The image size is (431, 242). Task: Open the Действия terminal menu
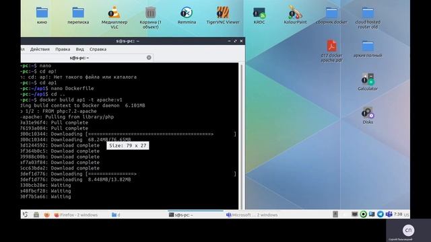[40, 49]
